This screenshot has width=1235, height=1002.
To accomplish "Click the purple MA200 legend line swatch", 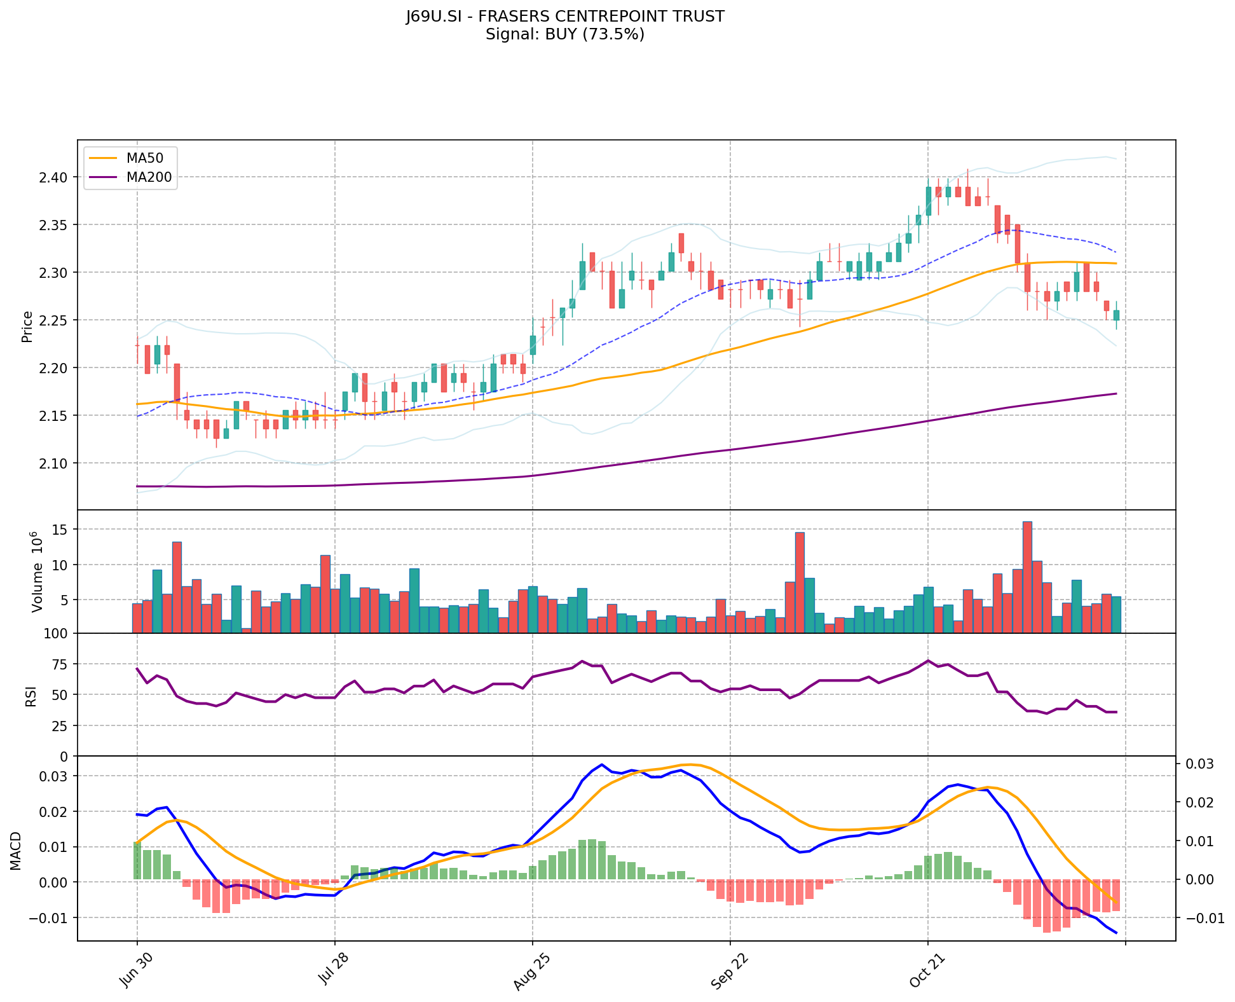I will coord(103,177).
